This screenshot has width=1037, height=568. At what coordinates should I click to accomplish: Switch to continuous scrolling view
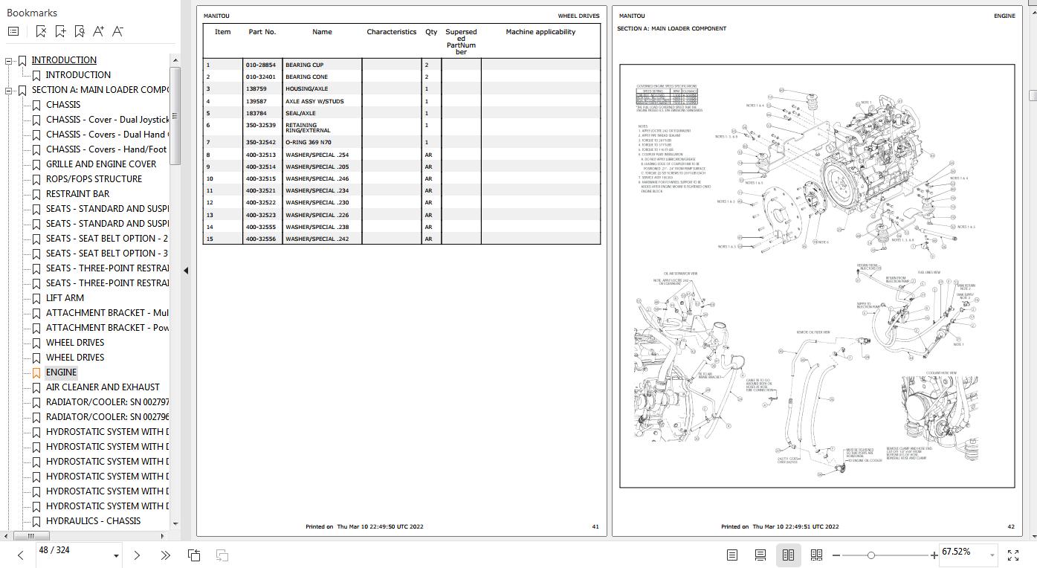(x=760, y=555)
